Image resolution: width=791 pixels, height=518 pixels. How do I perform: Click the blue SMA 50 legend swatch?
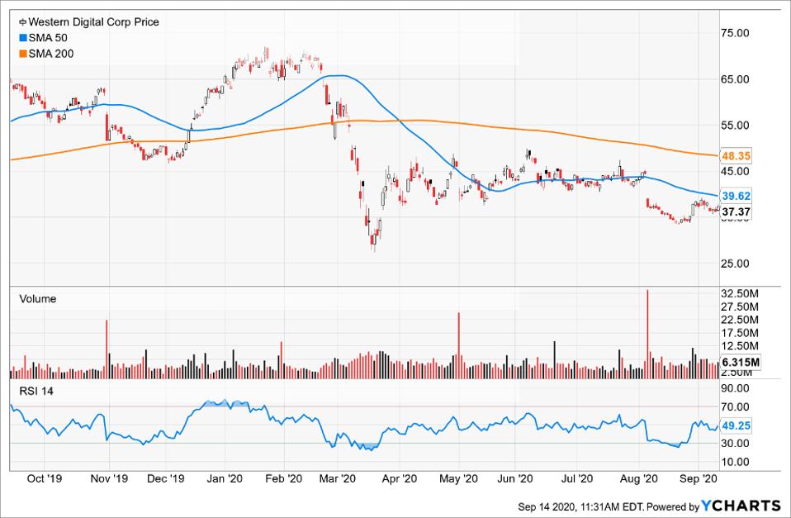click(21, 37)
